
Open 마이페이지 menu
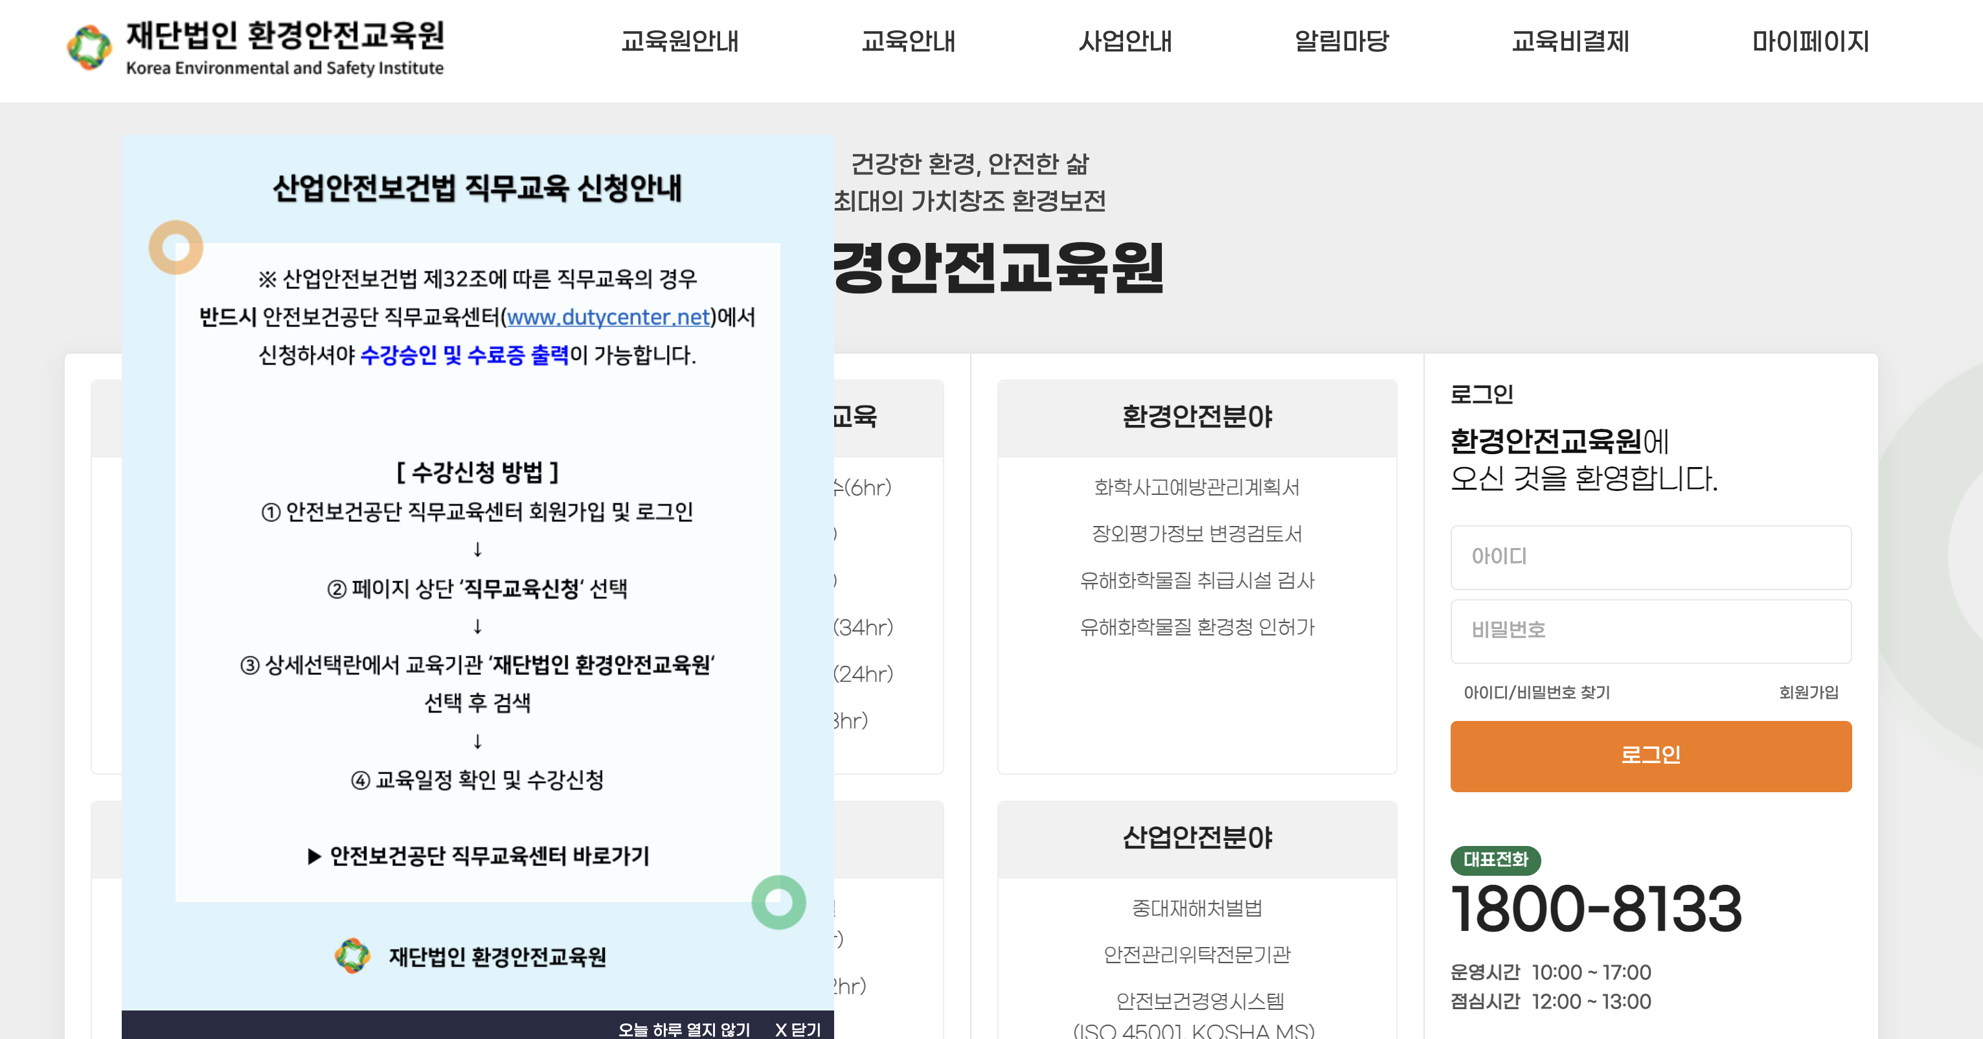(x=1810, y=41)
